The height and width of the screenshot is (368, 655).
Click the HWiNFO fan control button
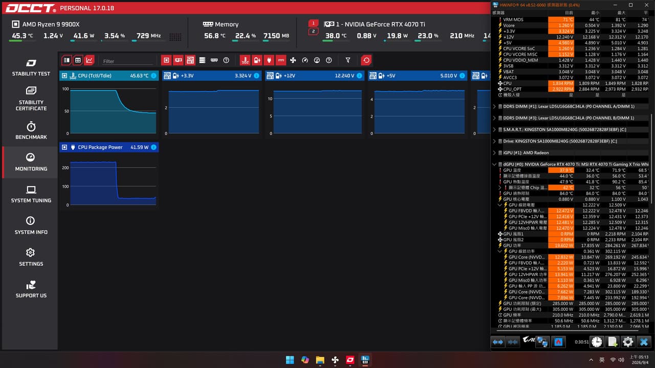tap(559, 342)
